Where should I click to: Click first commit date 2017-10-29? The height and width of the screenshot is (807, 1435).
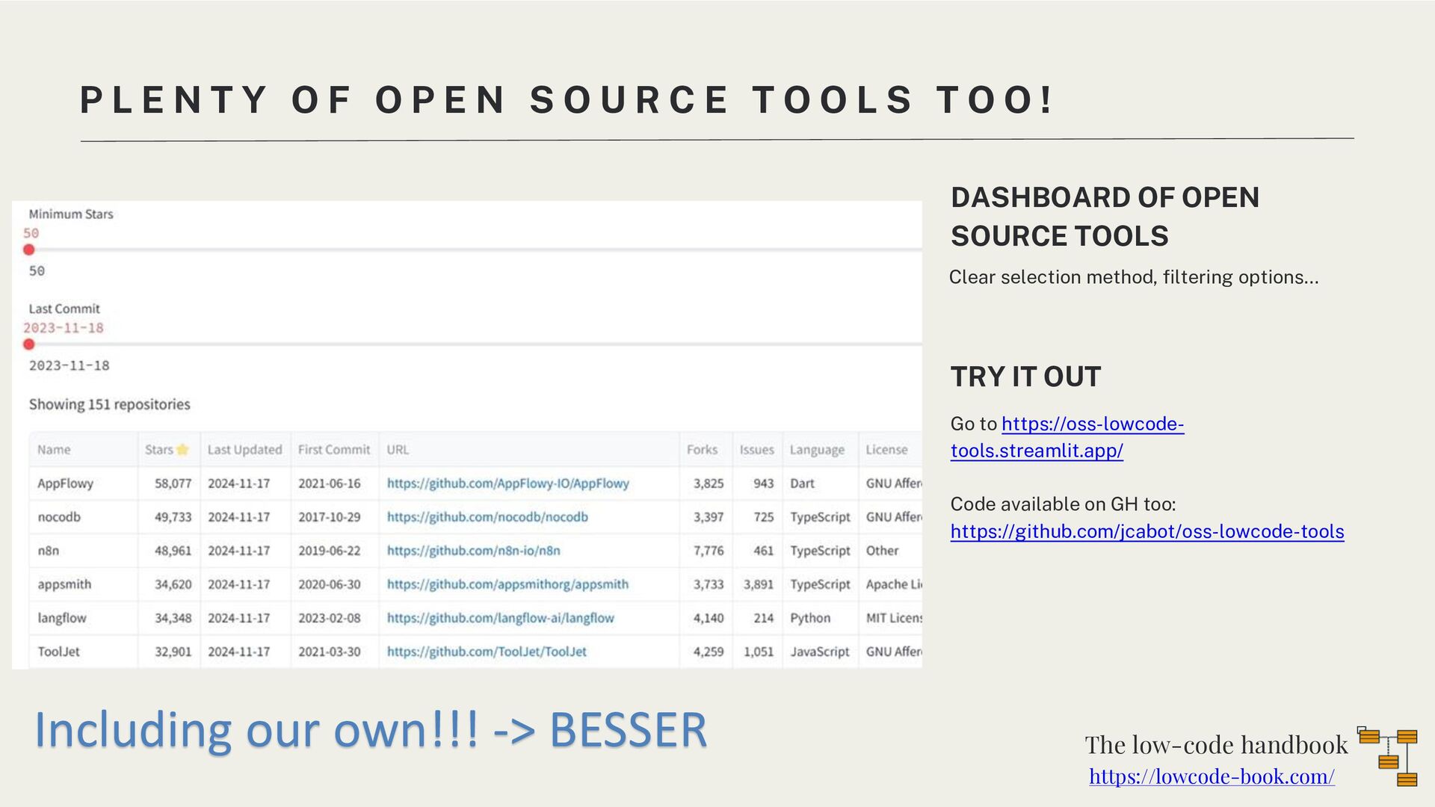point(329,517)
